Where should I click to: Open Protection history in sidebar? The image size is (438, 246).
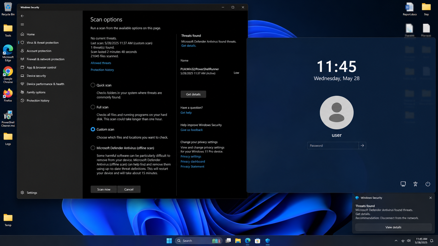38,101
